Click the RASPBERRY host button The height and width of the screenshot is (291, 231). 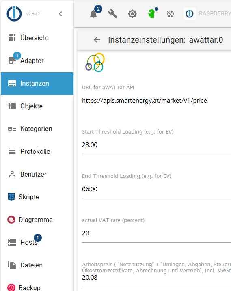207,14
